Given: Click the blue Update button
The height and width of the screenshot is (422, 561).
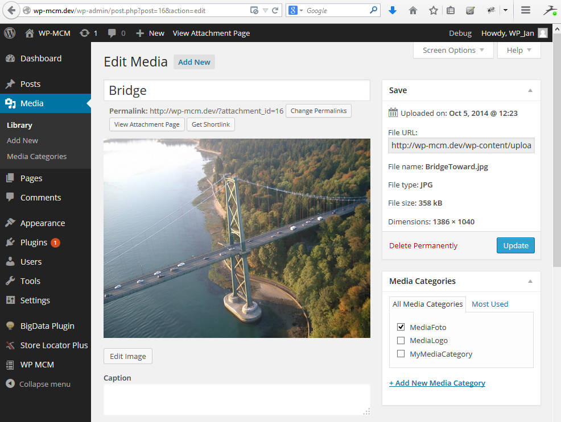Looking at the screenshot, I should coord(515,245).
